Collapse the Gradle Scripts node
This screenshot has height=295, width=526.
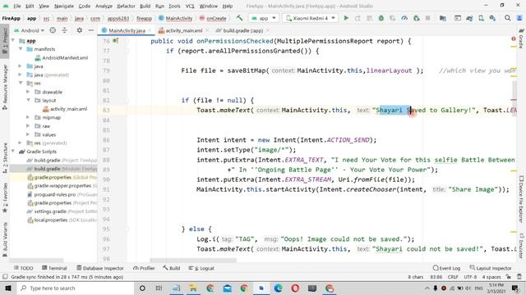point(13,152)
